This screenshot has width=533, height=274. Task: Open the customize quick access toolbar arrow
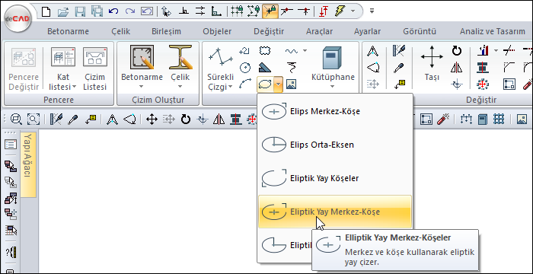tap(372, 11)
